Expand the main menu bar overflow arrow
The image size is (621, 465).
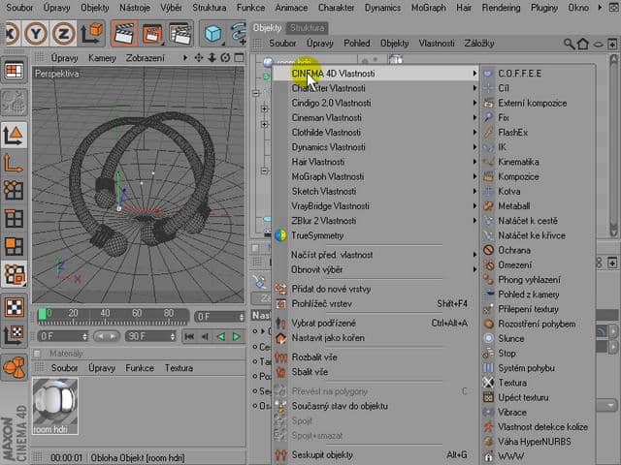(600, 8)
